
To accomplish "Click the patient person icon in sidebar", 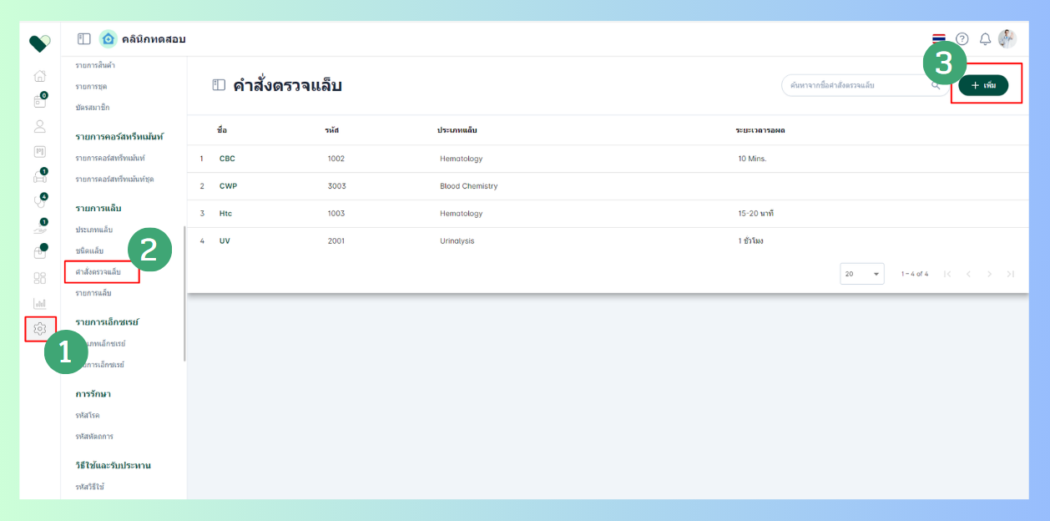I will pyautogui.click(x=40, y=126).
